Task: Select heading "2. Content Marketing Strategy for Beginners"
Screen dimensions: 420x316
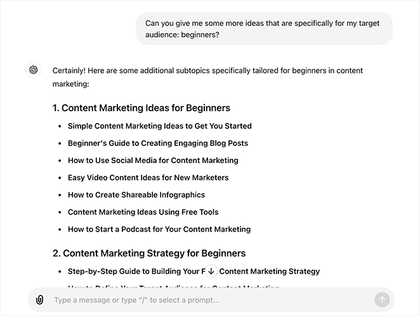Action: point(148,253)
